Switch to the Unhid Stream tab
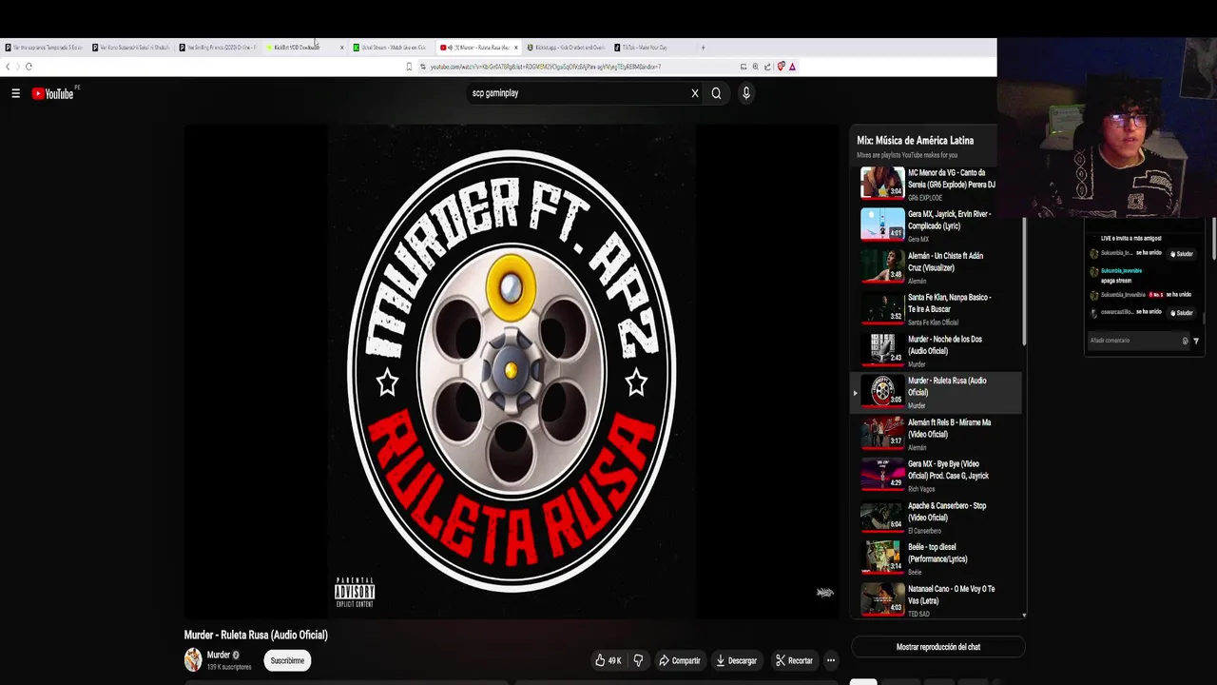The height and width of the screenshot is (685, 1217). click(390, 48)
